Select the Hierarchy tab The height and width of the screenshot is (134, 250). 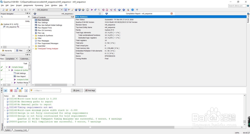point(7,50)
